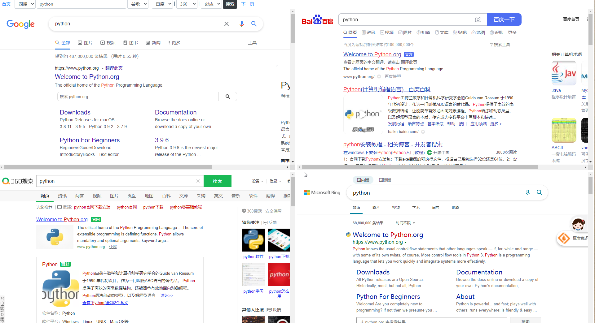Click the Google magnifier search icon

254,24
